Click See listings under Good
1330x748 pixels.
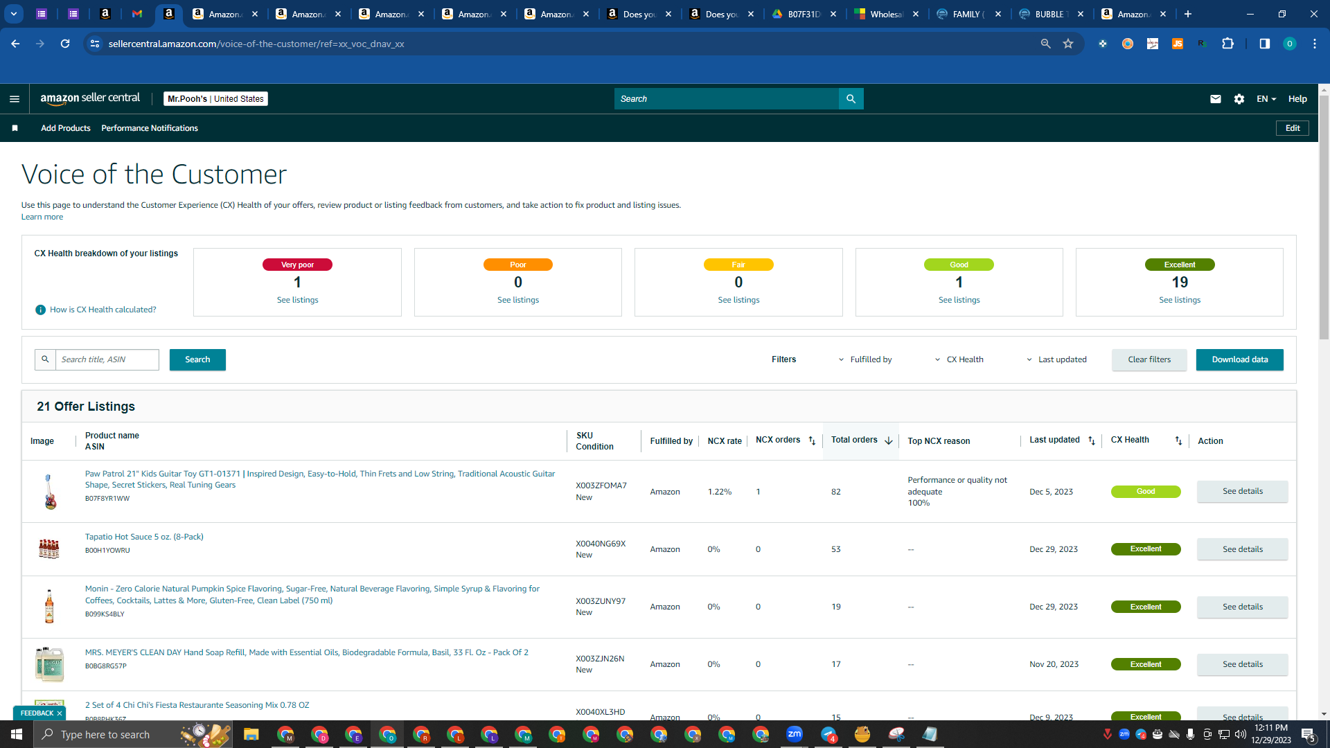(959, 300)
